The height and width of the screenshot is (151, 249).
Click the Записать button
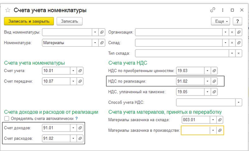point(69,21)
